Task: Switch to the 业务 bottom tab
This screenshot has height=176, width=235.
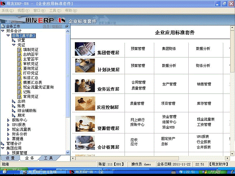Action: coord(30,158)
